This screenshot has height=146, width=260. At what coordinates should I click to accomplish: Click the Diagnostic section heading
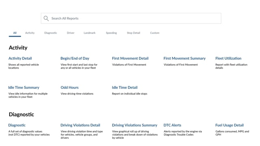pyautogui.click(x=22, y=114)
